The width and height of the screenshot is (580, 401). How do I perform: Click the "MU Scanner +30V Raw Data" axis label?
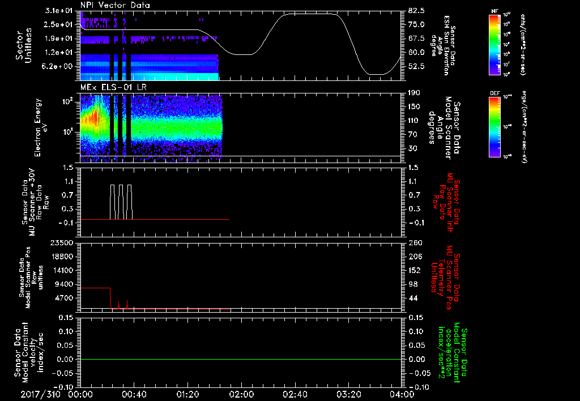tap(35, 202)
